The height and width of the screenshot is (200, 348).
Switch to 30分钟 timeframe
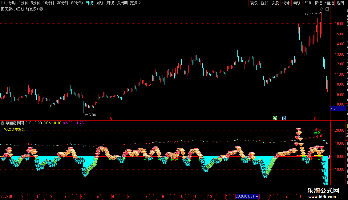click(x=63, y=3)
